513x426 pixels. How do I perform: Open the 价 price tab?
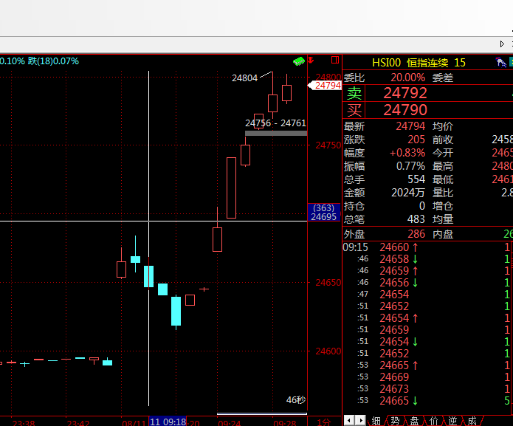coord(434,420)
